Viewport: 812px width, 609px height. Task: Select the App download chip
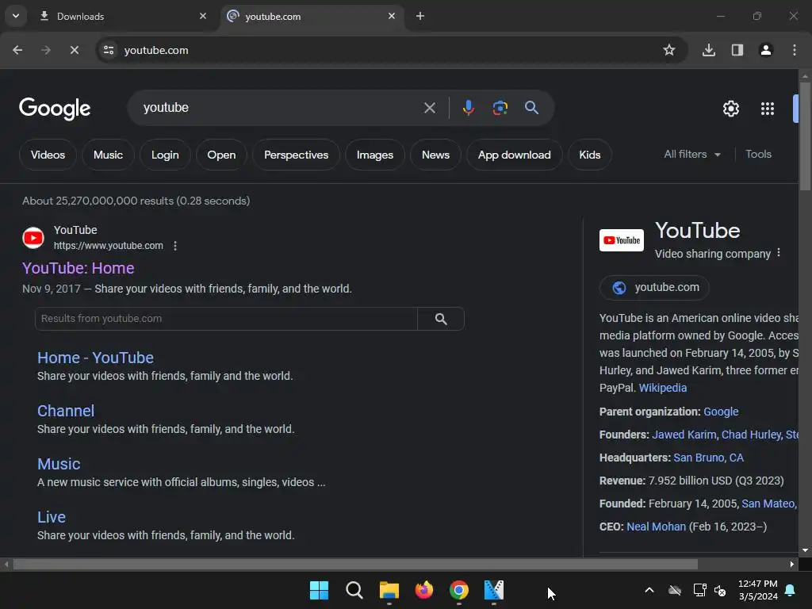pos(514,155)
